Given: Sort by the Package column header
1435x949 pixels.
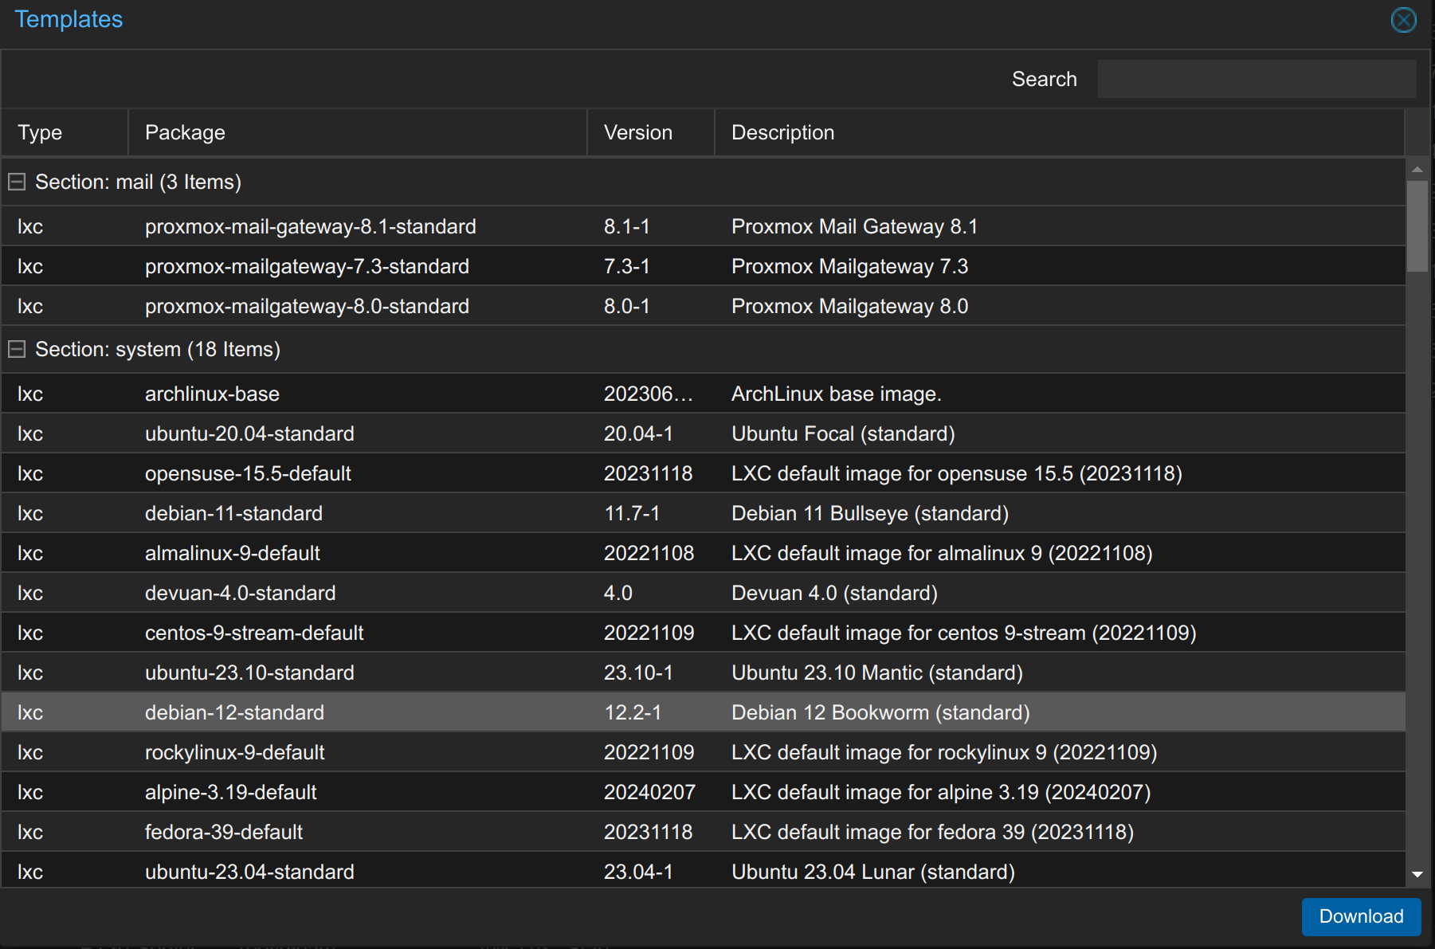Looking at the screenshot, I should click(x=358, y=132).
